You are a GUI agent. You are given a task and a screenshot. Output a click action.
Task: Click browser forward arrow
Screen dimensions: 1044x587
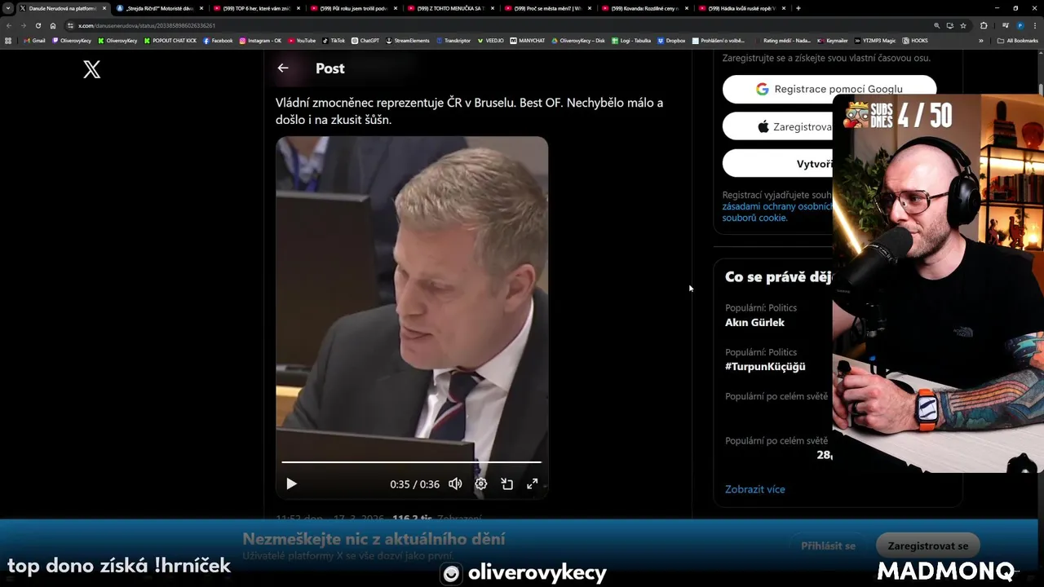coord(23,25)
